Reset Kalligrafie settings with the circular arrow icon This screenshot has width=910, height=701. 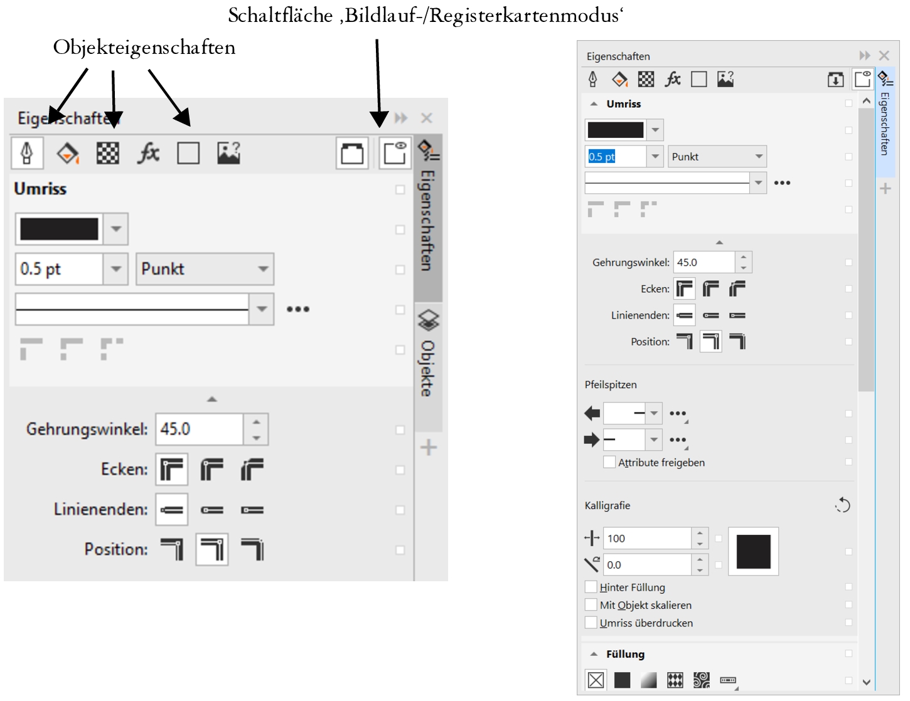(x=842, y=505)
